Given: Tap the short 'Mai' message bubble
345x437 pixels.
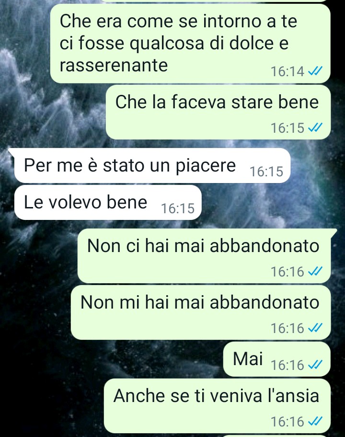Looking at the screenshot, I should [x=277, y=359].
